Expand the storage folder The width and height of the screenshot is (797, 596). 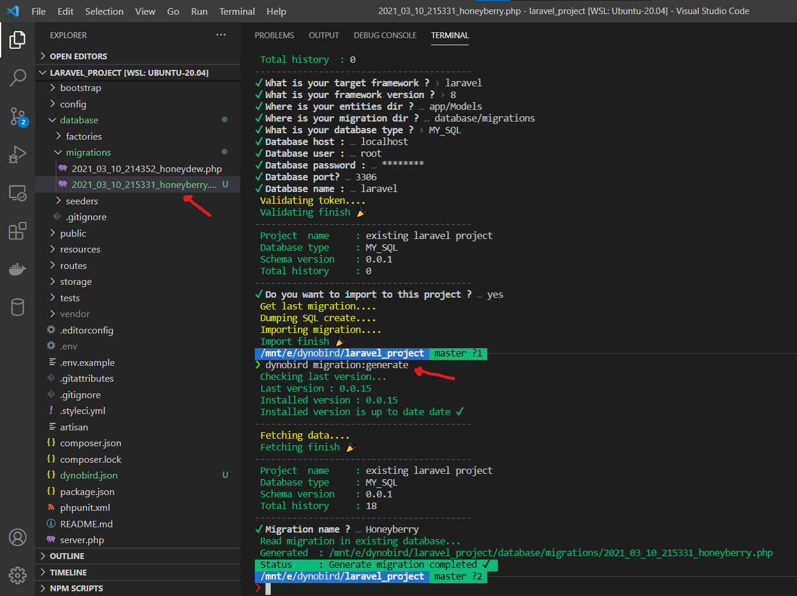(x=137, y=281)
